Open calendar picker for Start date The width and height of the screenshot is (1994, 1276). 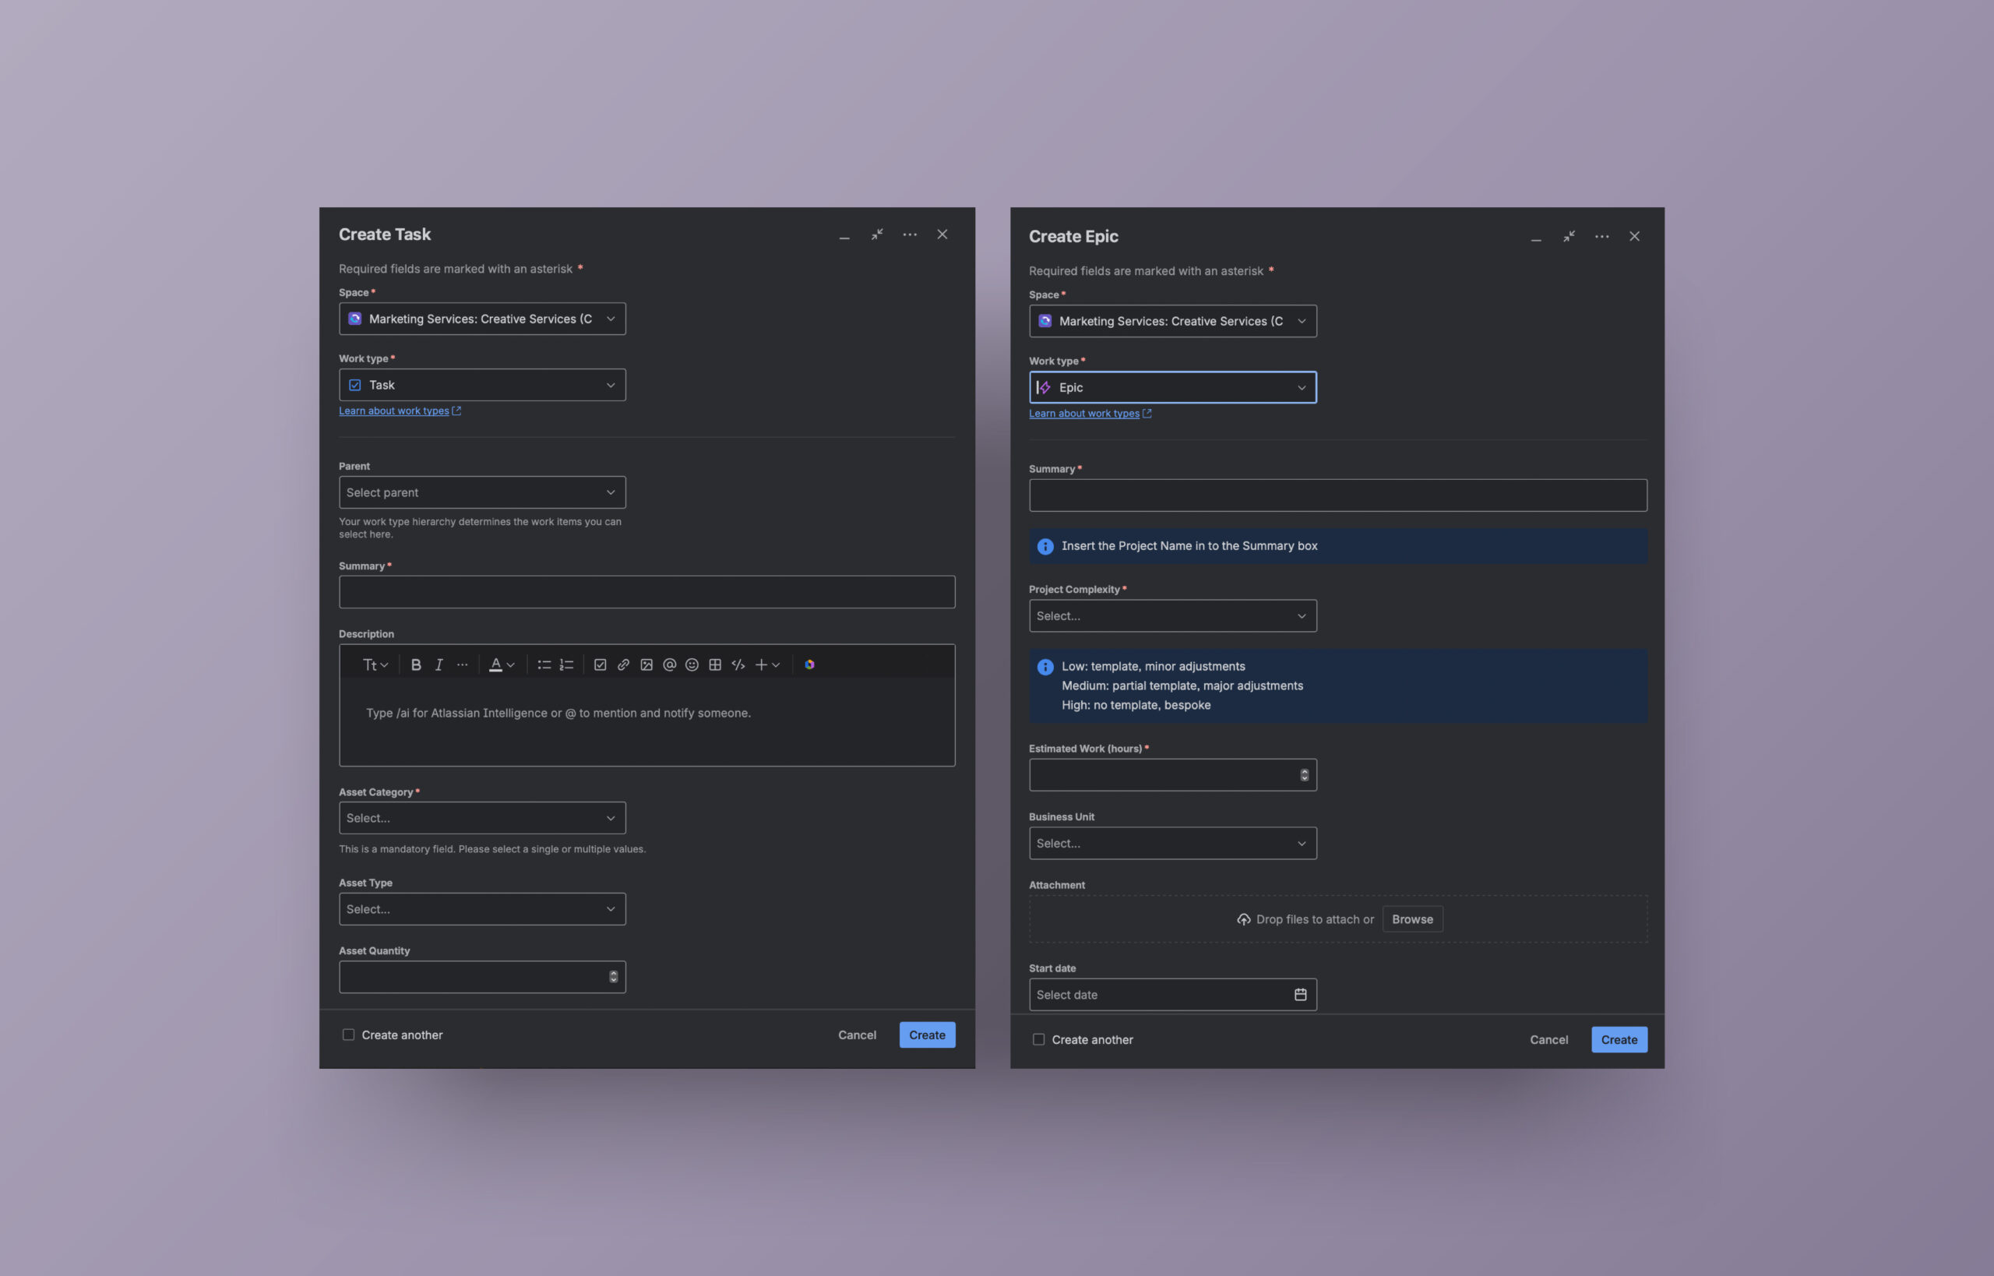1300,994
